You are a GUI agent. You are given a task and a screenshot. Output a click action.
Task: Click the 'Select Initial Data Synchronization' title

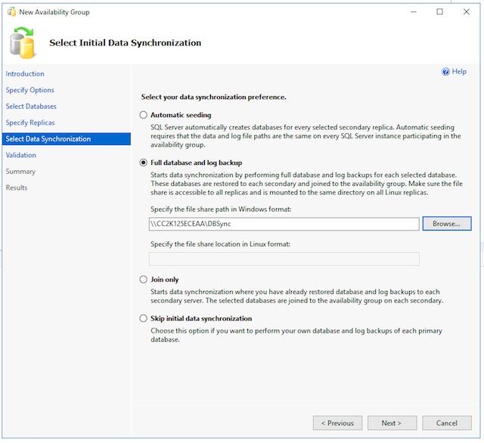click(126, 42)
